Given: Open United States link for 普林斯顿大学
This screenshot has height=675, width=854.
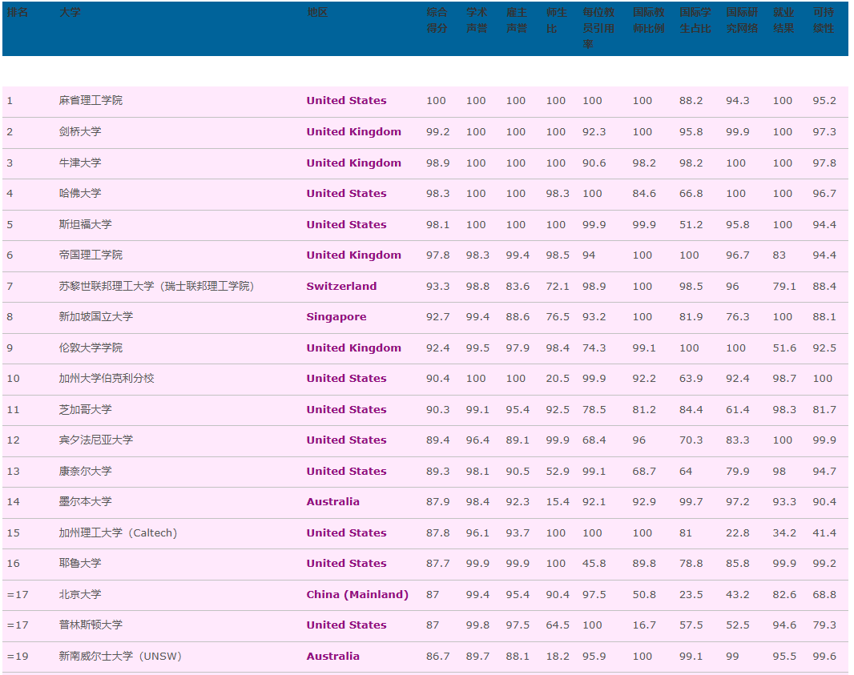Looking at the screenshot, I should pyautogui.click(x=346, y=625).
